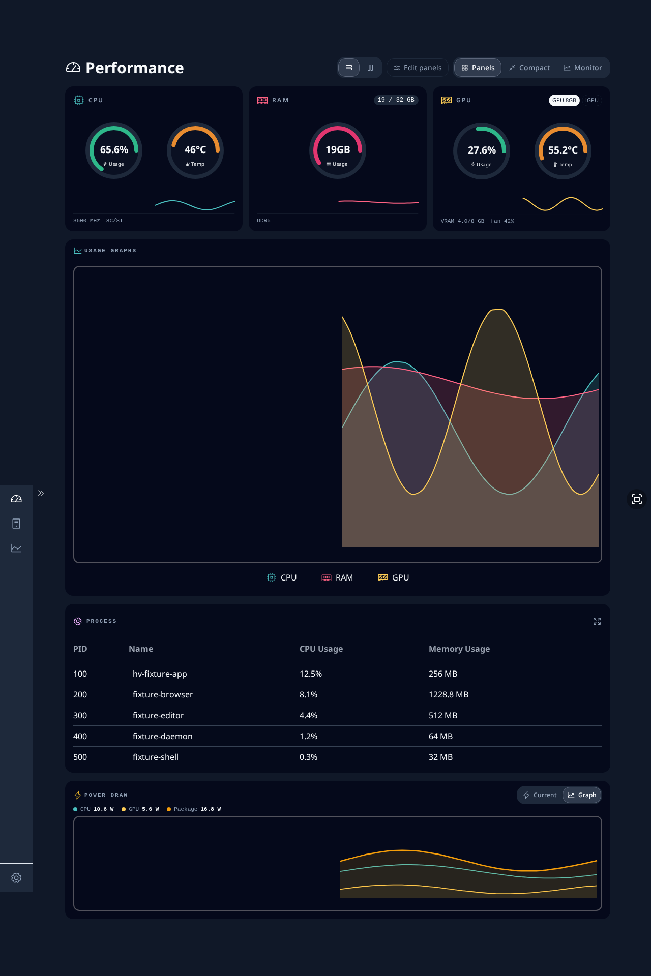The image size is (651, 976).
Task: Open the document page sidebar icon
Action: (16, 524)
